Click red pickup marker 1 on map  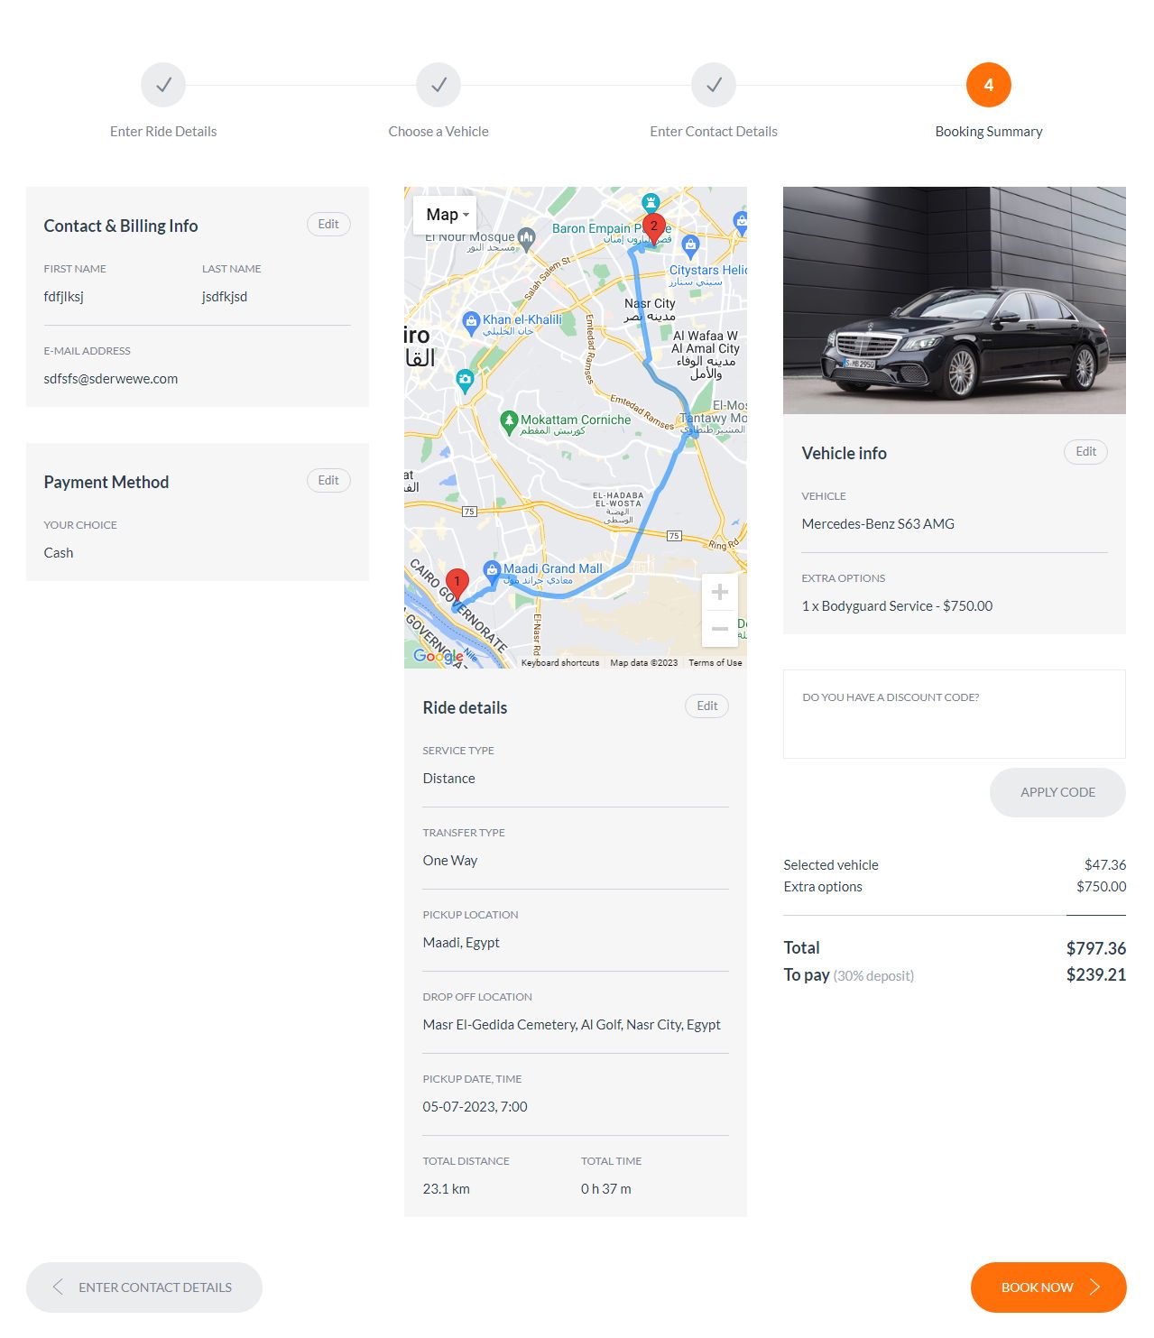click(457, 583)
